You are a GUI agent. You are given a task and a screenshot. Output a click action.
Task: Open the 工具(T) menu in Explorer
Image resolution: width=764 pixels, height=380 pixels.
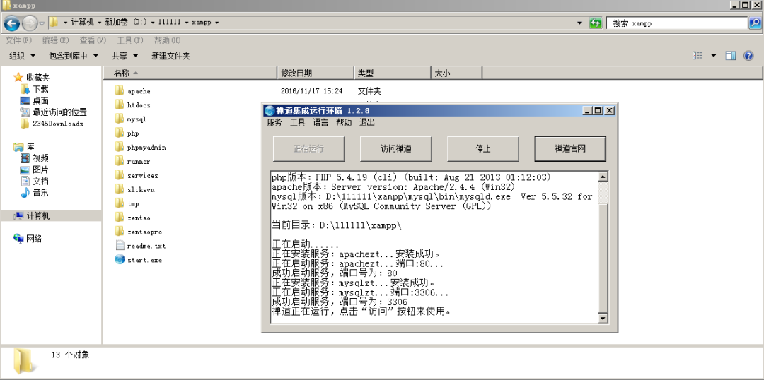(130, 40)
